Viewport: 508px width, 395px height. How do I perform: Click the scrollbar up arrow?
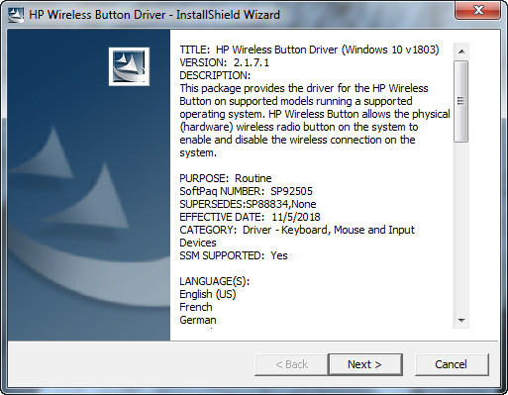(461, 51)
